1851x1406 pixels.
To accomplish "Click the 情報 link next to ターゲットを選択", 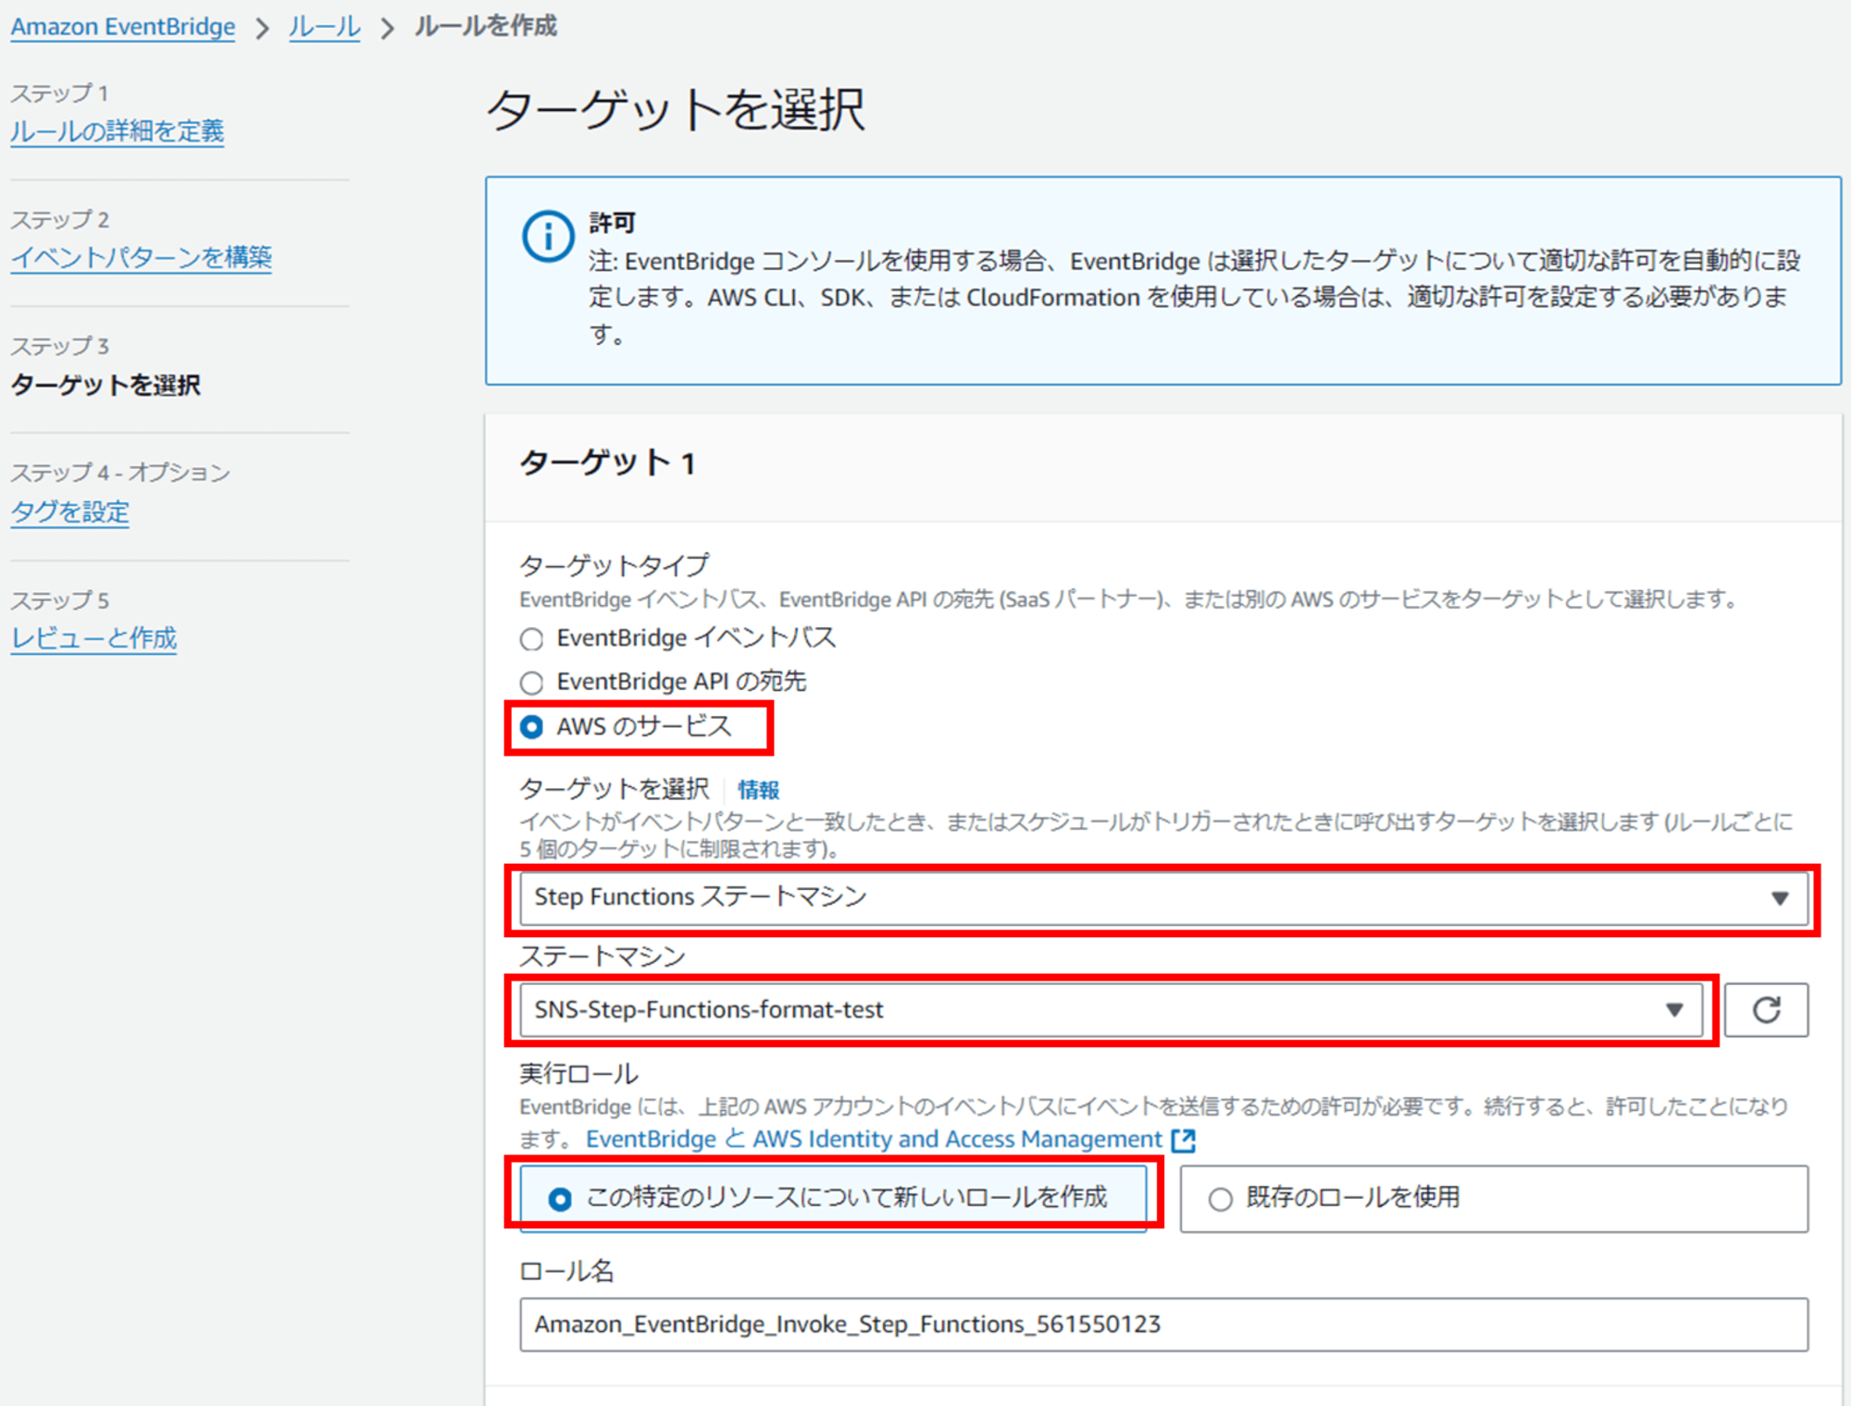I will click(x=758, y=790).
